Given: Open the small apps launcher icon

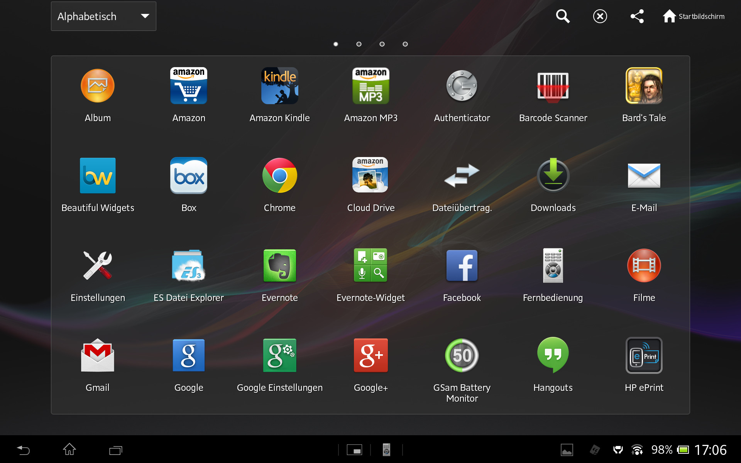Looking at the screenshot, I should coord(354,450).
